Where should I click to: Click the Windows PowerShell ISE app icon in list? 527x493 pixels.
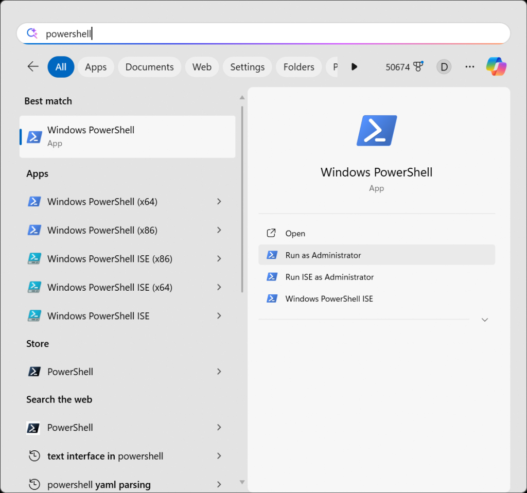click(x=34, y=315)
